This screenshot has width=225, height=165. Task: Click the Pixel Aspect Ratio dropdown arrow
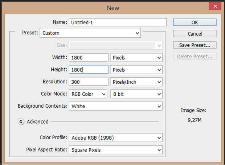[159, 150]
